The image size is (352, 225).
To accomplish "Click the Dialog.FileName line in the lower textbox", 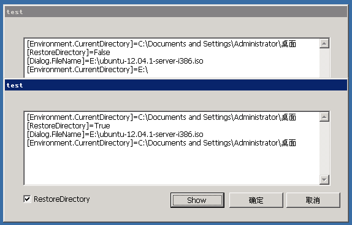I will (115, 135).
